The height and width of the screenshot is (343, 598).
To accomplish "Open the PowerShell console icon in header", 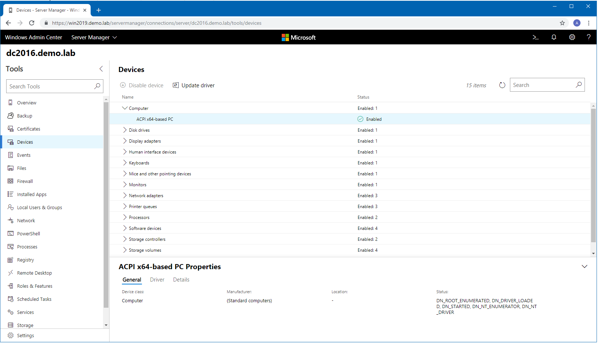I will tap(535, 37).
